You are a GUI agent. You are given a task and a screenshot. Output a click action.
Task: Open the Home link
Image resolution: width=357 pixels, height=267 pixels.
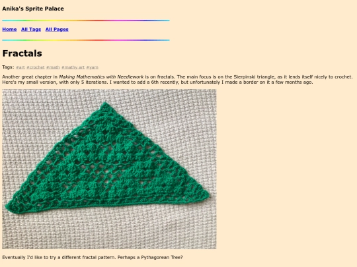pos(9,29)
